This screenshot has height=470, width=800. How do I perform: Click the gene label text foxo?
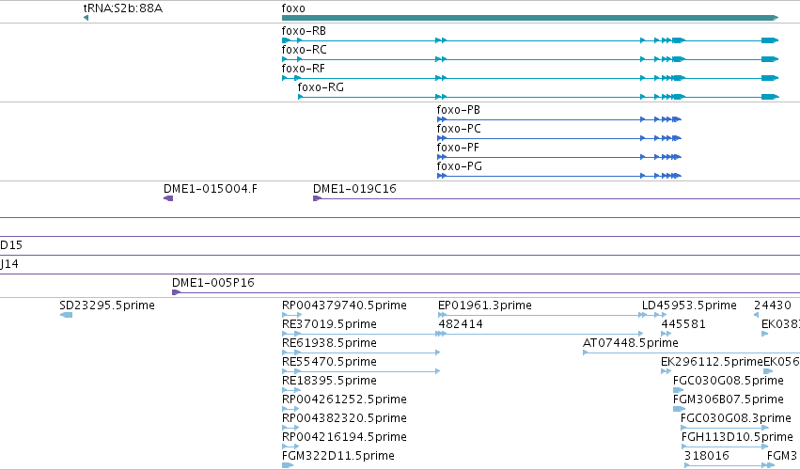pos(293,8)
